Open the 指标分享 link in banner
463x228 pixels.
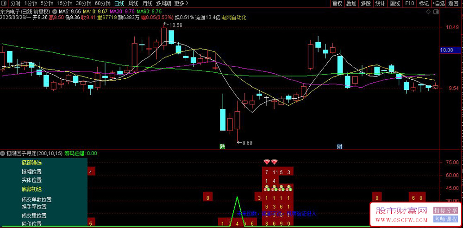445,210
